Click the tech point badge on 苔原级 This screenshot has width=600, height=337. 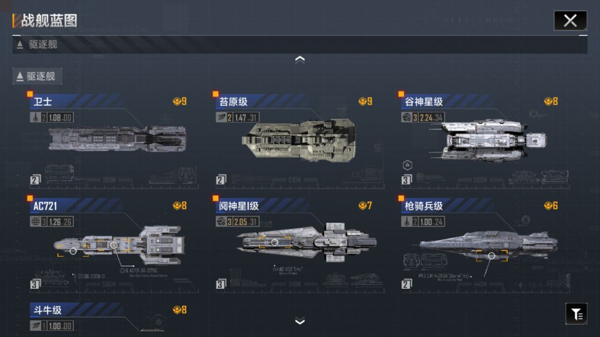365,101
